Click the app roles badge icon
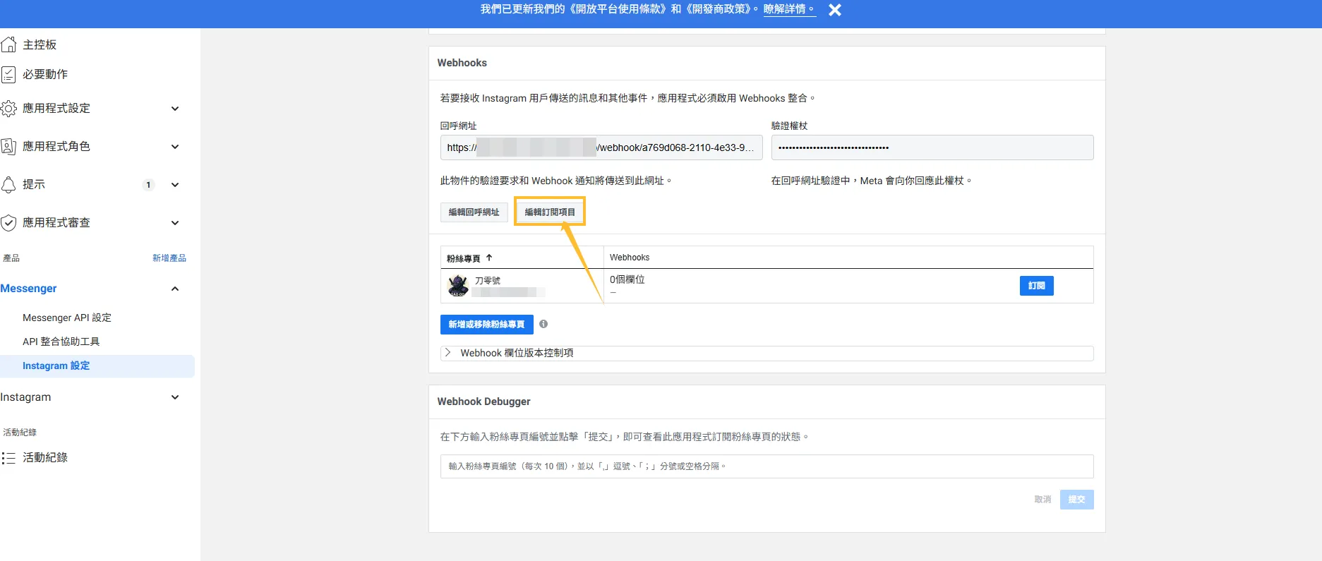This screenshot has height=561, width=1322. pos(8,146)
